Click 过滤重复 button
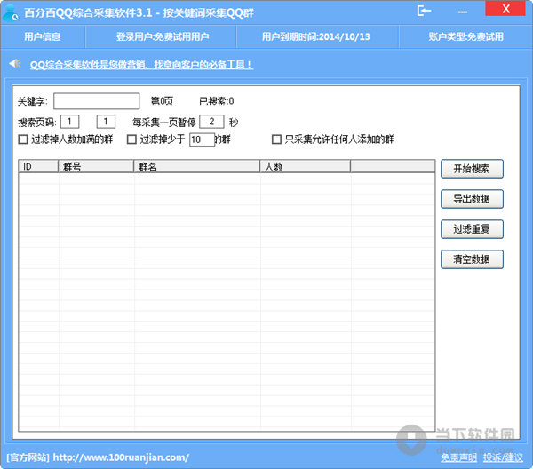The height and width of the screenshot is (469, 533). click(472, 229)
